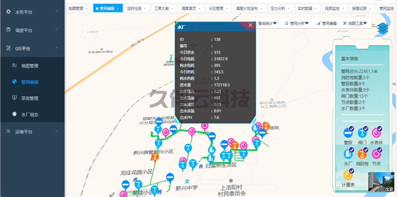Select the orange hydrant marker beside 医院
Viewport: 397px width, 197px height.
click(x=266, y=127)
